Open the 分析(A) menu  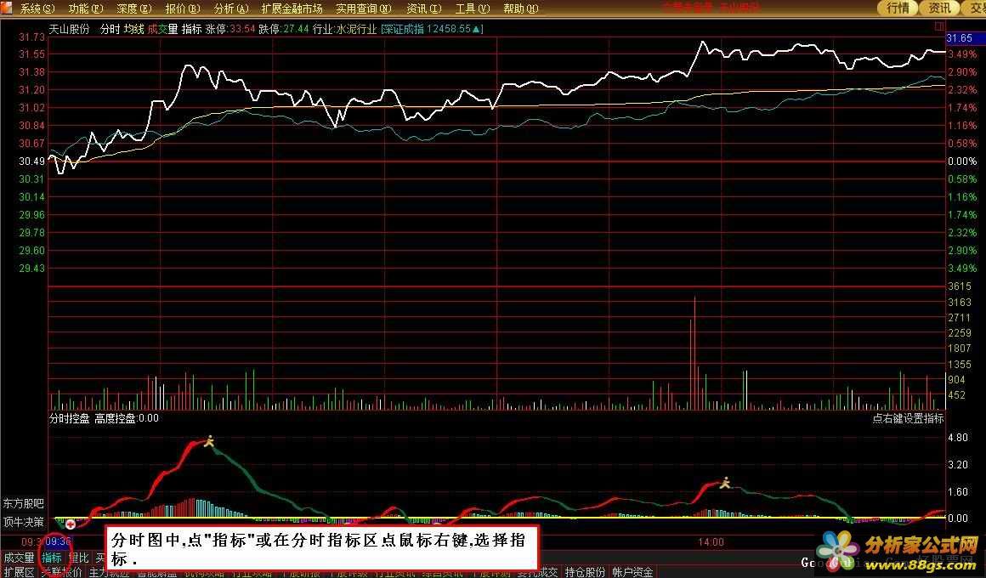tap(231, 8)
